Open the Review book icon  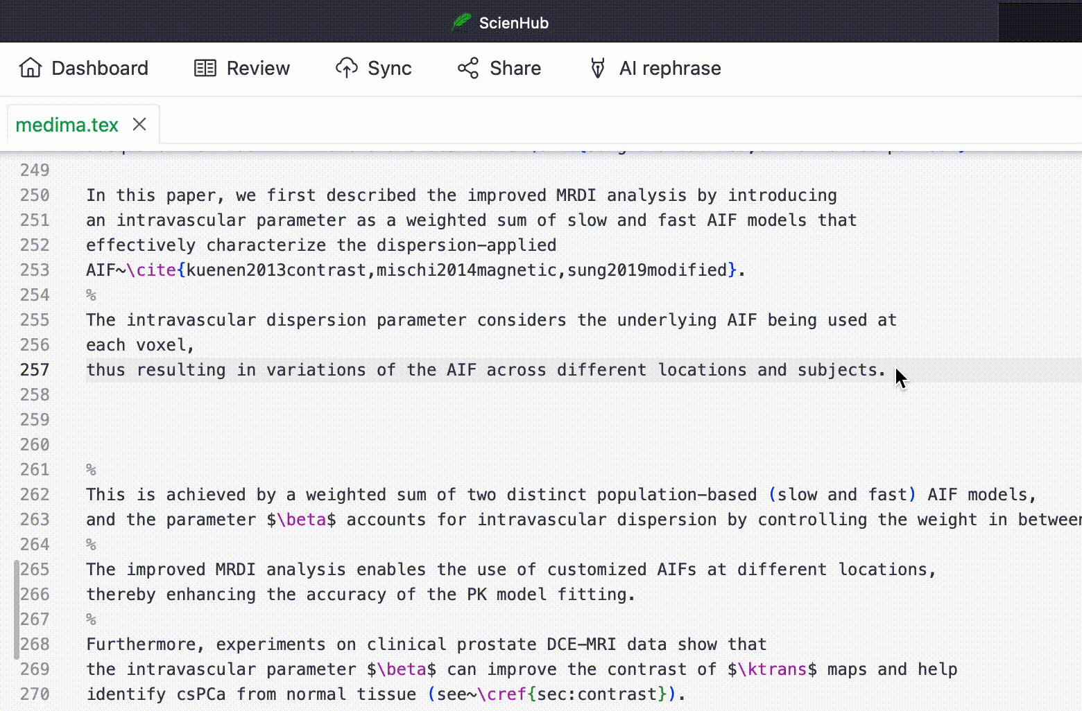(205, 68)
